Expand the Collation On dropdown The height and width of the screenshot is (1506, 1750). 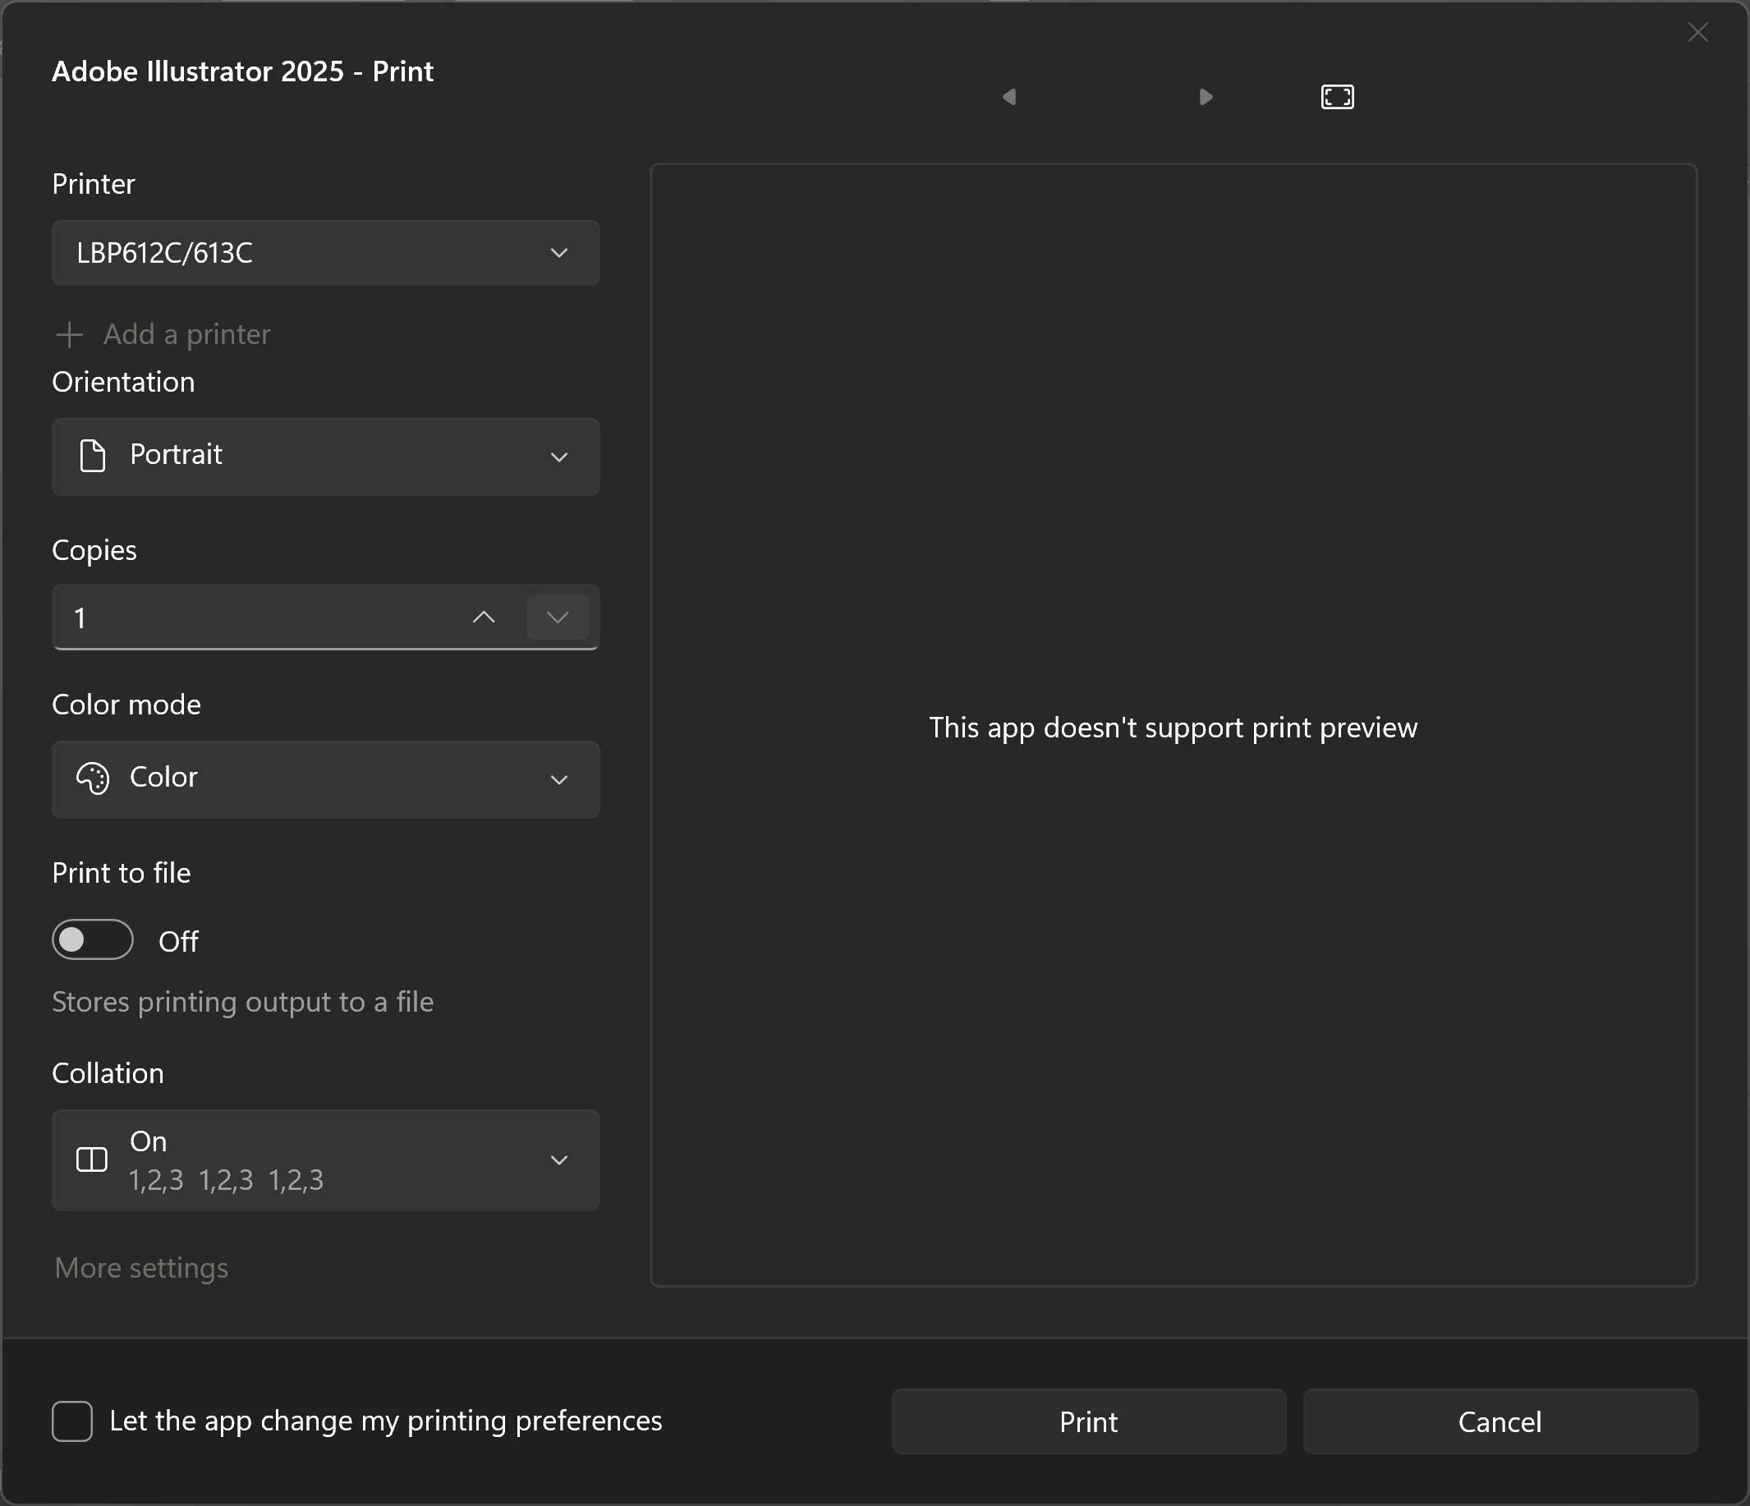558,1159
